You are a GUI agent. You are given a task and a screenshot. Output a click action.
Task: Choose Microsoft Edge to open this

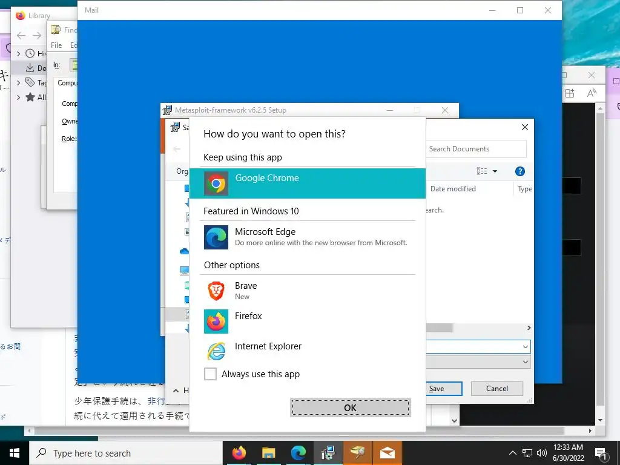pyautogui.click(x=307, y=237)
